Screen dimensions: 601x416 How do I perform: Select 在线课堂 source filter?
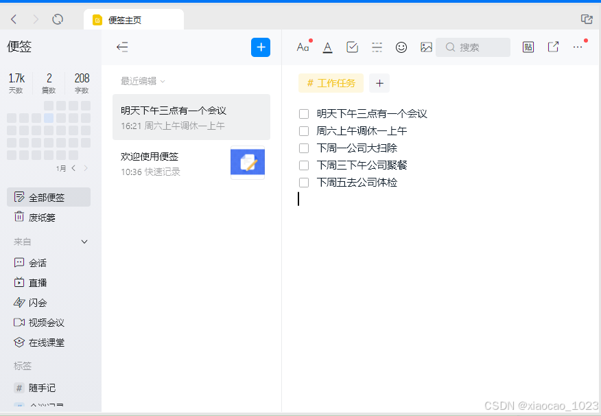(49, 343)
